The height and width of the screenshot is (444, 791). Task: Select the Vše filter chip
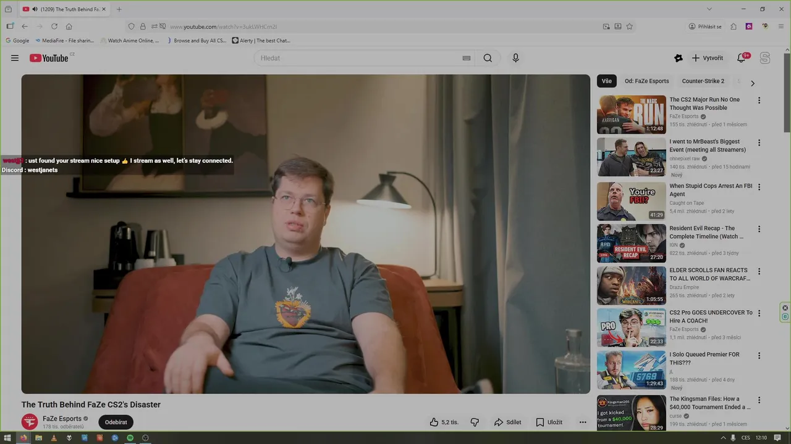[607, 81]
